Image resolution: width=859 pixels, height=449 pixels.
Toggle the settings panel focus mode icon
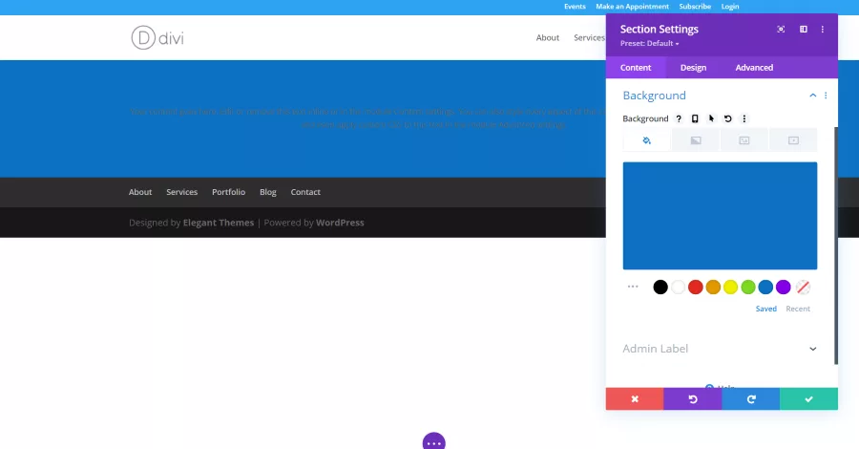point(781,29)
